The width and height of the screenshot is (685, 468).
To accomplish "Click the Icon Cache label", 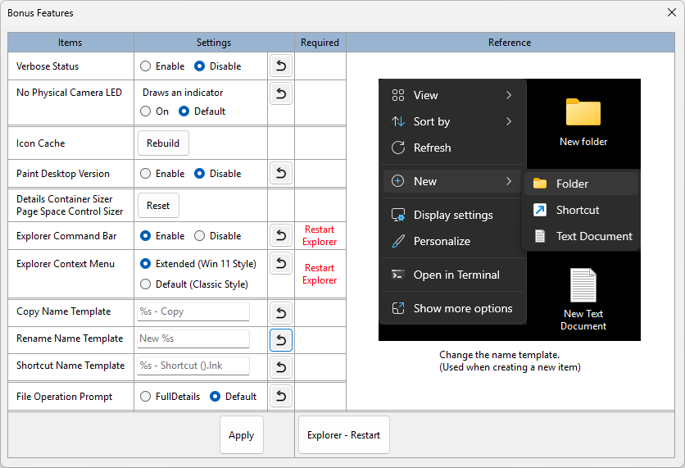I will [x=41, y=143].
